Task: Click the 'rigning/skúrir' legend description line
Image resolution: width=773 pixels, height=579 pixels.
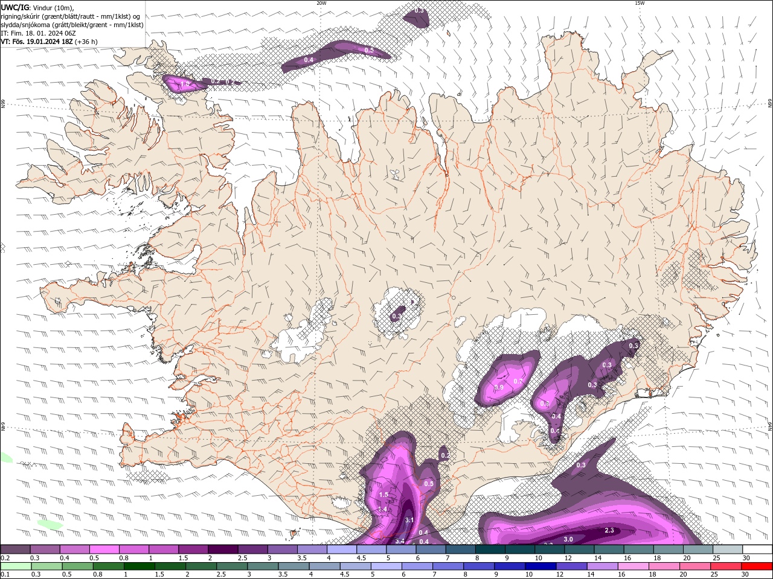Action: 71,16
